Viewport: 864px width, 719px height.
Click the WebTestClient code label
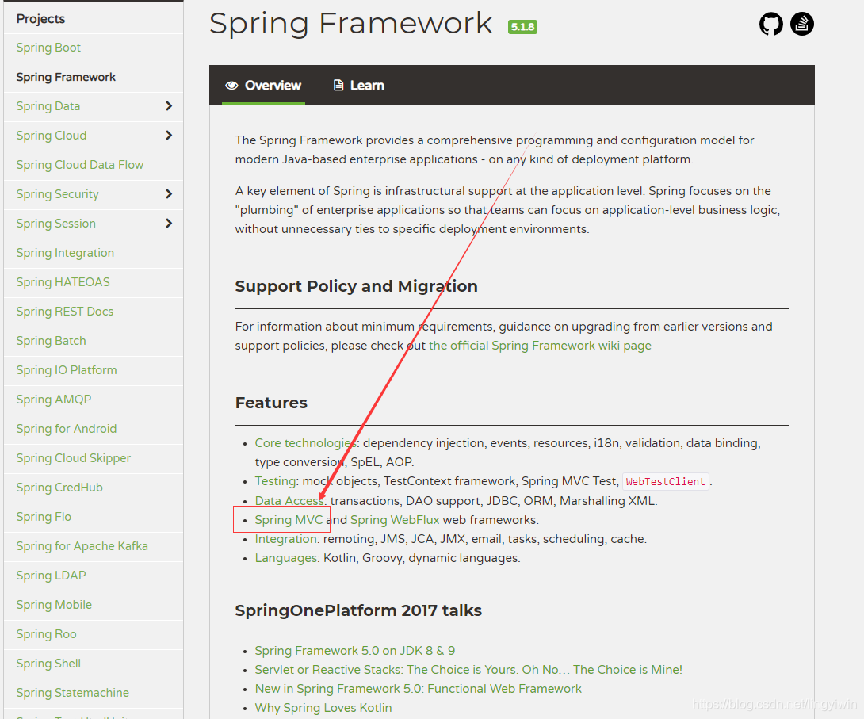pos(665,481)
